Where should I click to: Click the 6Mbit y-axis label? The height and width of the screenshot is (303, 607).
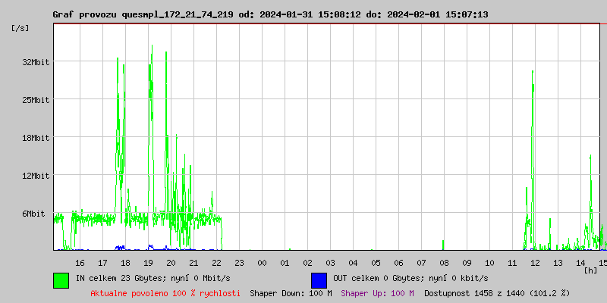(x=33, y=214)
